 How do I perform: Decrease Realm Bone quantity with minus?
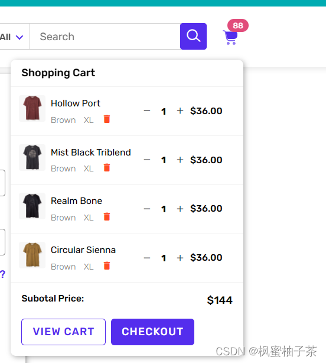click(147, 209)
